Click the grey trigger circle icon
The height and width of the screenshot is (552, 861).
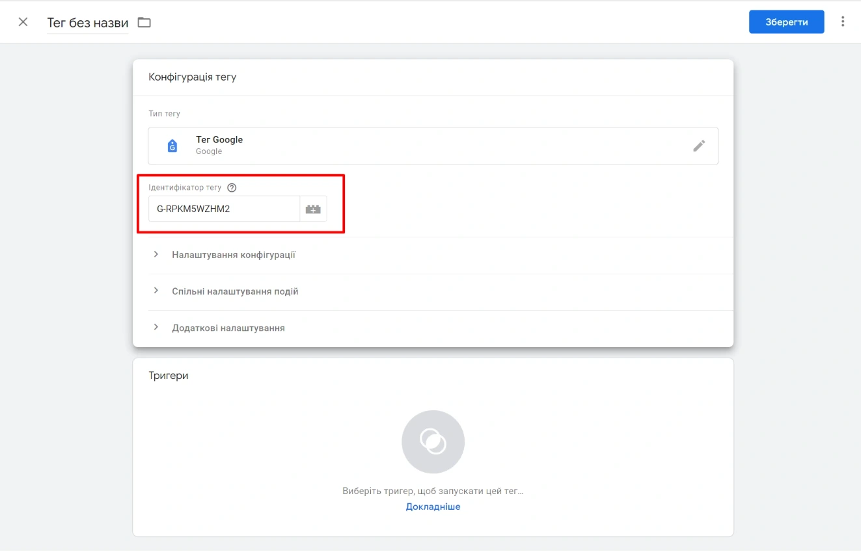pyautogui.click(x=433, y=441)
